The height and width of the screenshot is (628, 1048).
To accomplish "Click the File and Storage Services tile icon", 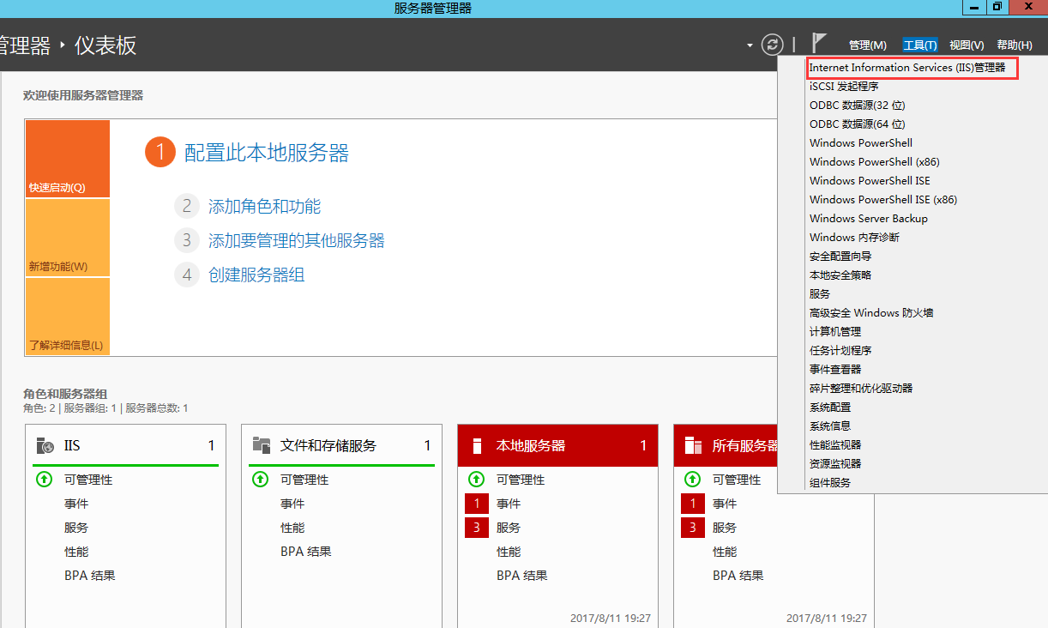I will click(x=262, y=445).
